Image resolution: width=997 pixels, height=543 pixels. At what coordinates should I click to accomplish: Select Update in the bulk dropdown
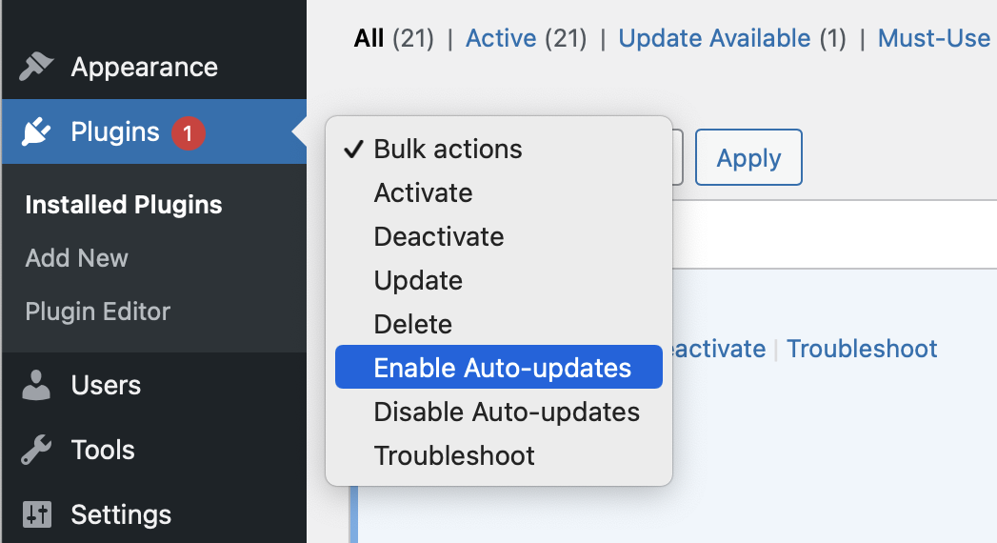(x=418, y=281)
